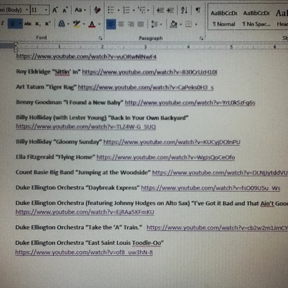The width and height of the screenshot is (288, 288).
Task: Open the Numbering dropdown arrow
Action: [134, 10]
